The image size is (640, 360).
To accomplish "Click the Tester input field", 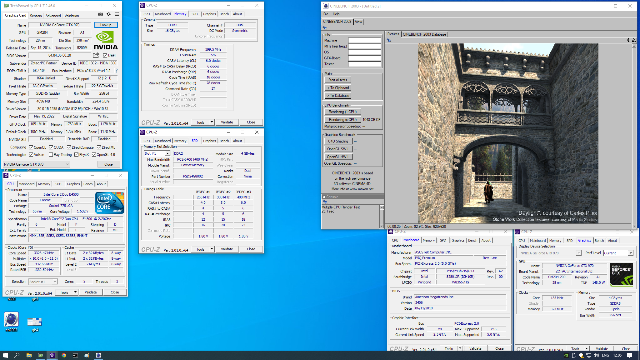I will [364, 64].
